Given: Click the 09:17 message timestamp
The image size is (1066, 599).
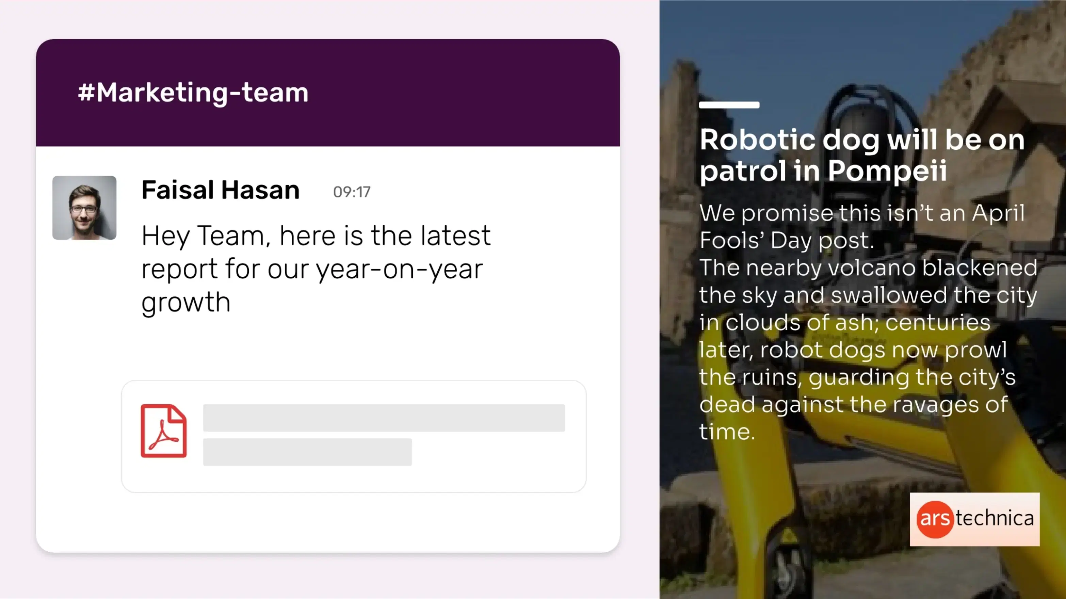Looking at the screenshot, I should [x=352, y=192].
